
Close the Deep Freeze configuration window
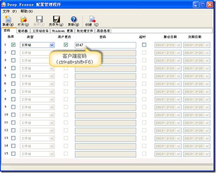[x=210, y=5]
